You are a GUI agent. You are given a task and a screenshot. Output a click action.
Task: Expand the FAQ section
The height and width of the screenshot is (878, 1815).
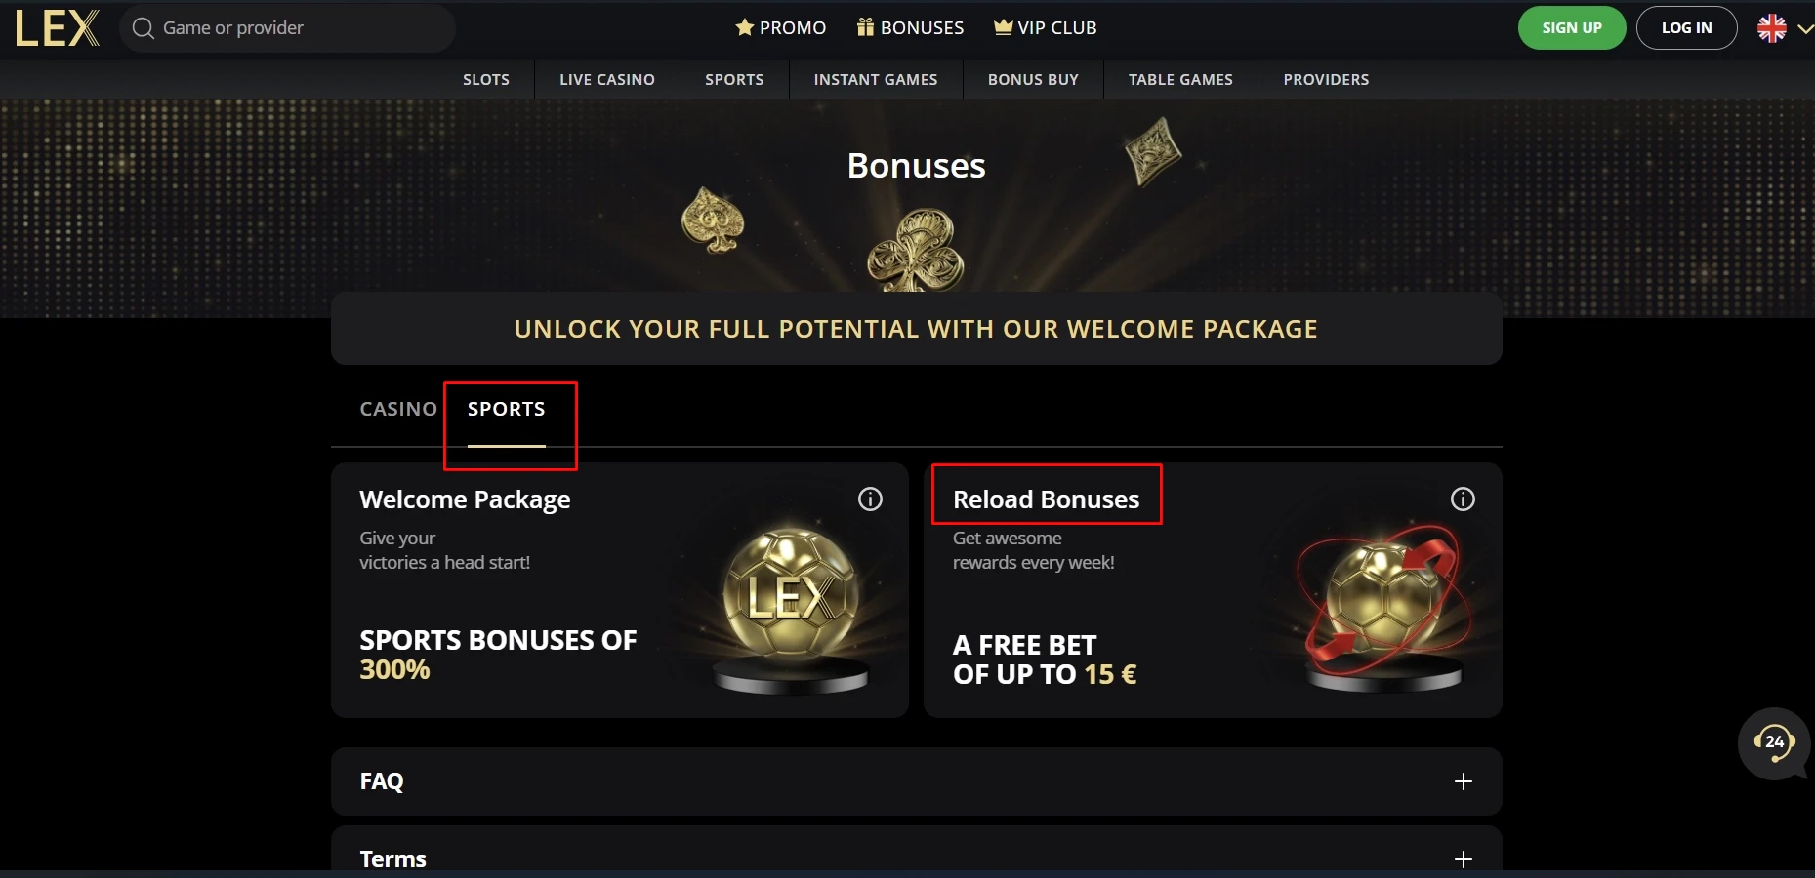1463,781
